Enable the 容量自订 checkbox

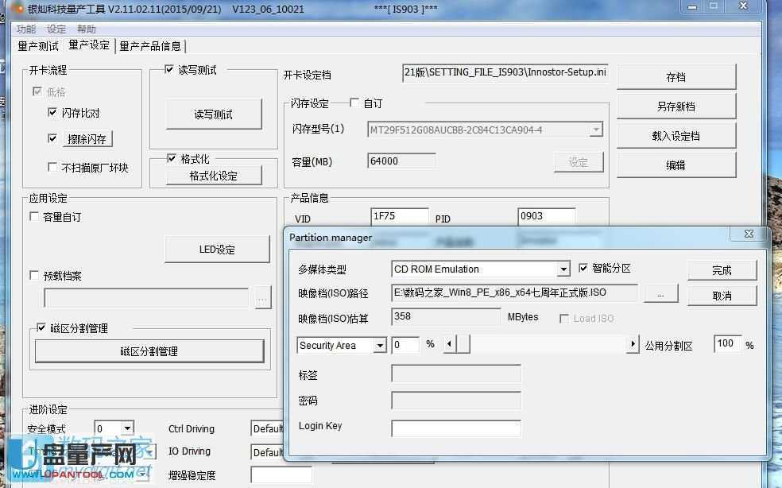coord(34,216)
